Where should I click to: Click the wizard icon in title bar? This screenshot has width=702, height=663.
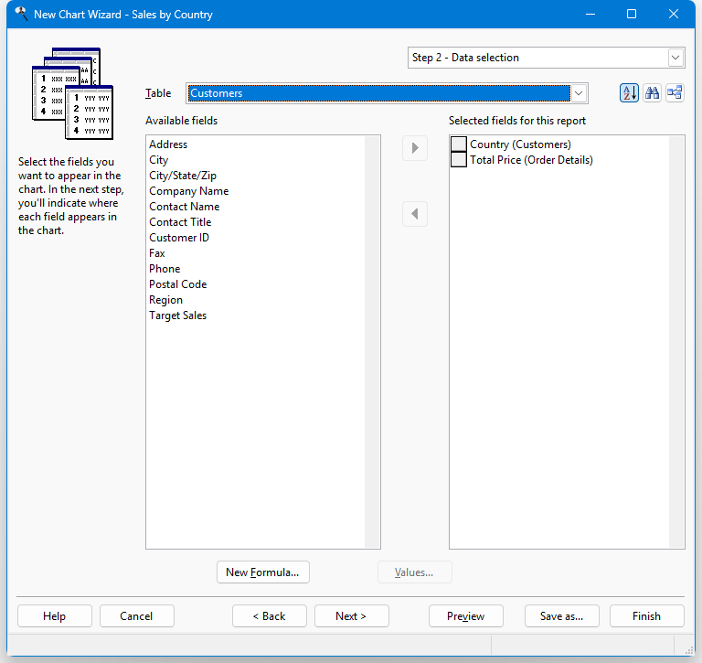[20, 14]
